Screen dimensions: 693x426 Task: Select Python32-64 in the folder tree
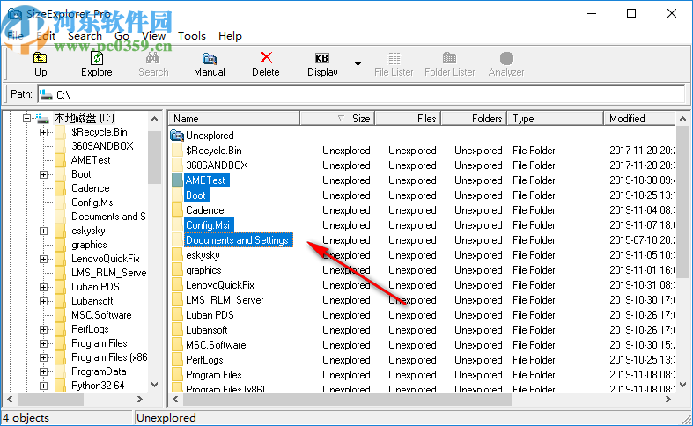tap(98, 386)
